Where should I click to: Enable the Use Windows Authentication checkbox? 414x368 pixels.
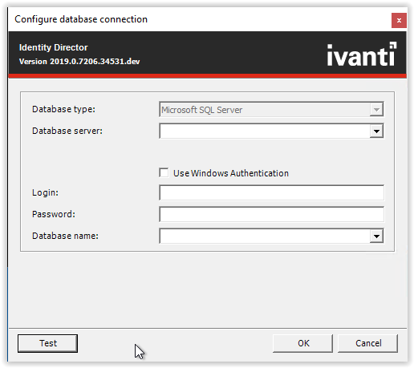tap(164, 172)
